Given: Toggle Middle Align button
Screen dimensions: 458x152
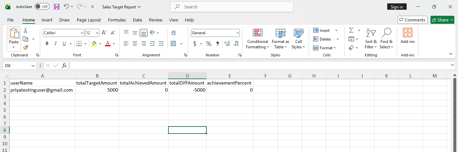Looking at the screenshot, I should [x=135, y=33].
